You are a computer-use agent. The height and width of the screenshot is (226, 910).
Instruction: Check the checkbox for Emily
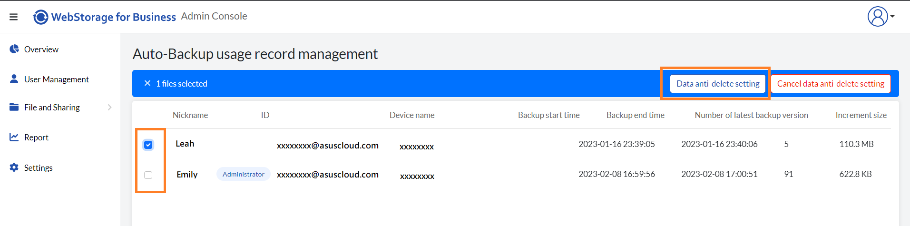148,175
